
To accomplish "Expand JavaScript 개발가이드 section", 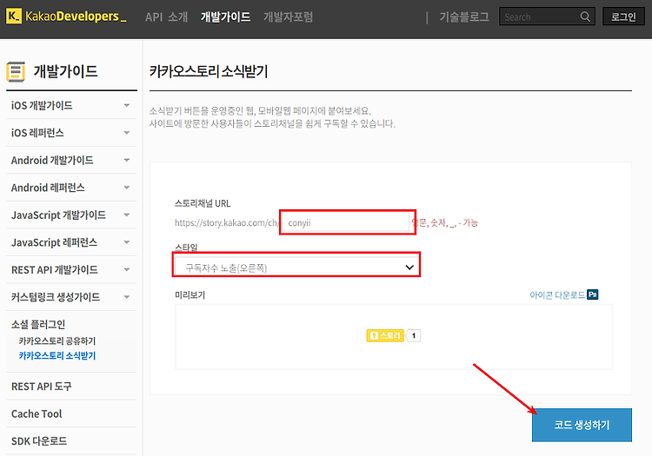I will point(71,215).
